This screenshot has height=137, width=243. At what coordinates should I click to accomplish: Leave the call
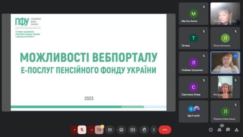coord(165,130)
